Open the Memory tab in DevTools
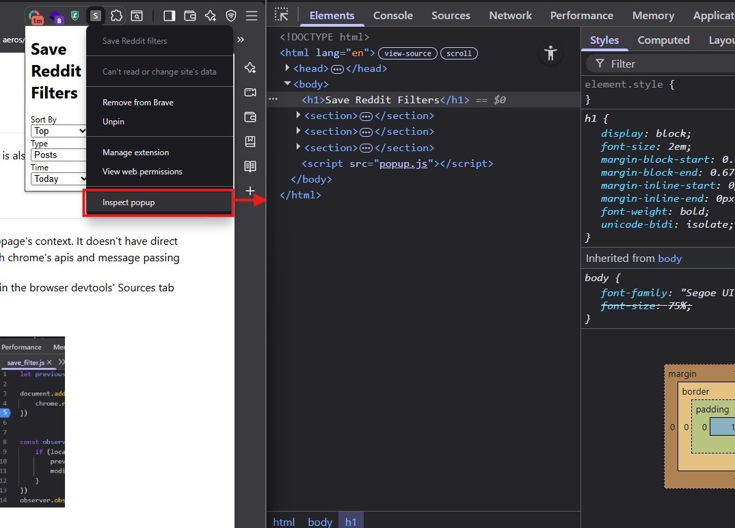Screen dimensions: 735x528 (653, 16)
